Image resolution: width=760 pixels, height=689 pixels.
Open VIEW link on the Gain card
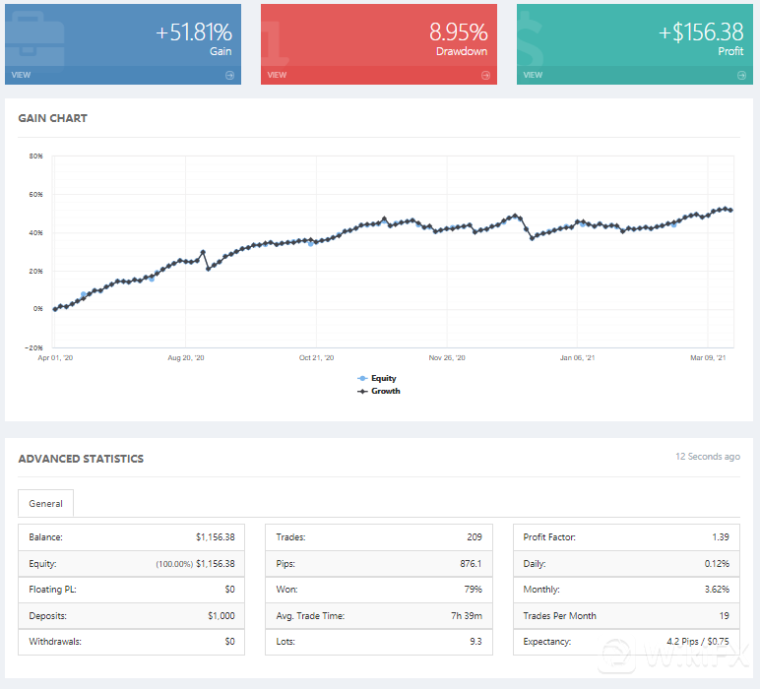pyautogui.click(x=20, y=75)
